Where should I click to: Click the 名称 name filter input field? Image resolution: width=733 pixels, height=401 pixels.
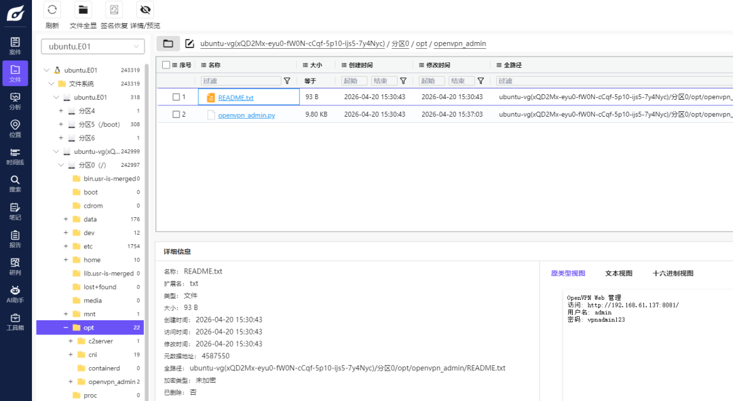[x=241, y=81]
